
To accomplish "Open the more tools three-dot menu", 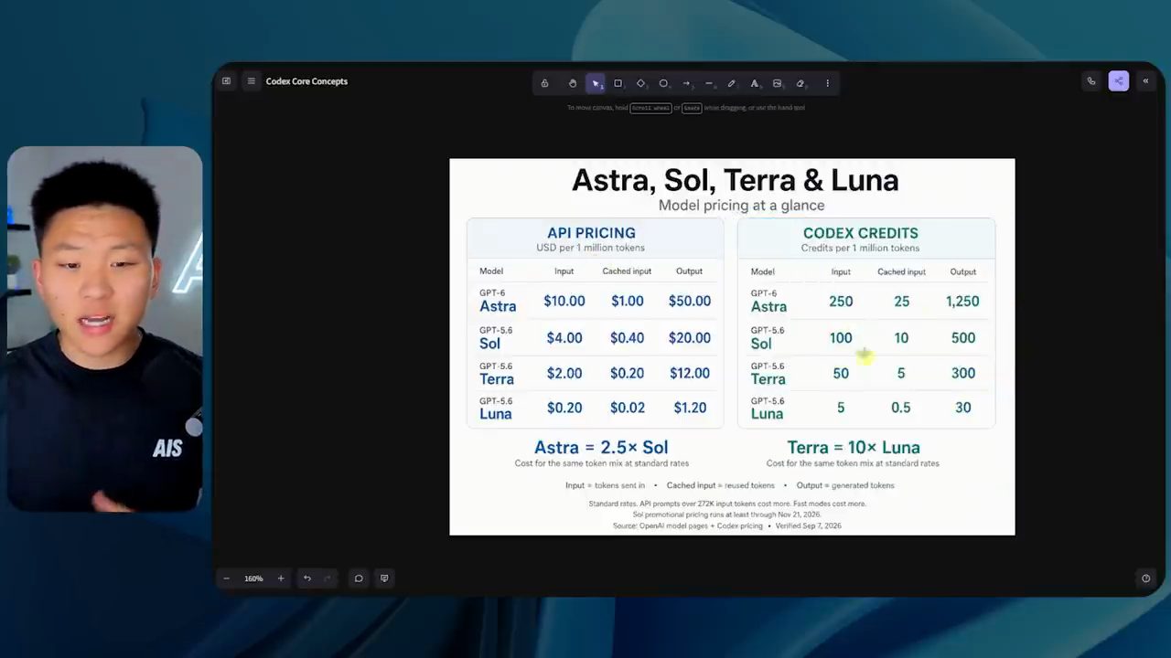I will pyautogui.click(x=828, y=83).
